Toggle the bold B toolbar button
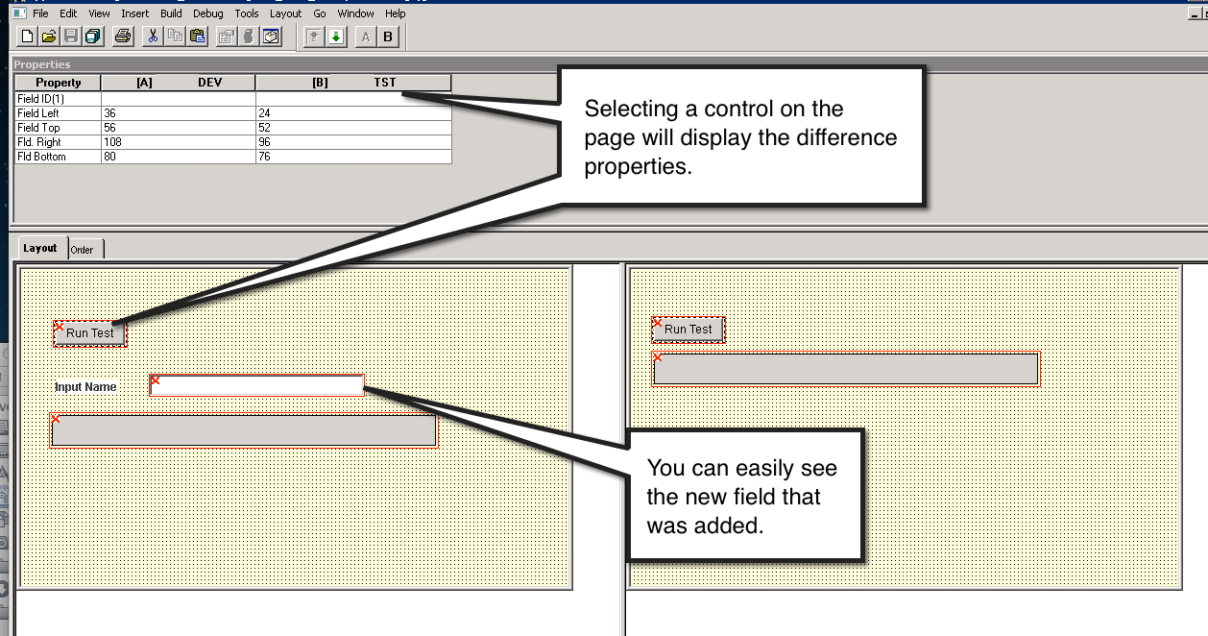1208x636 pixels. [x=388, y=37]
